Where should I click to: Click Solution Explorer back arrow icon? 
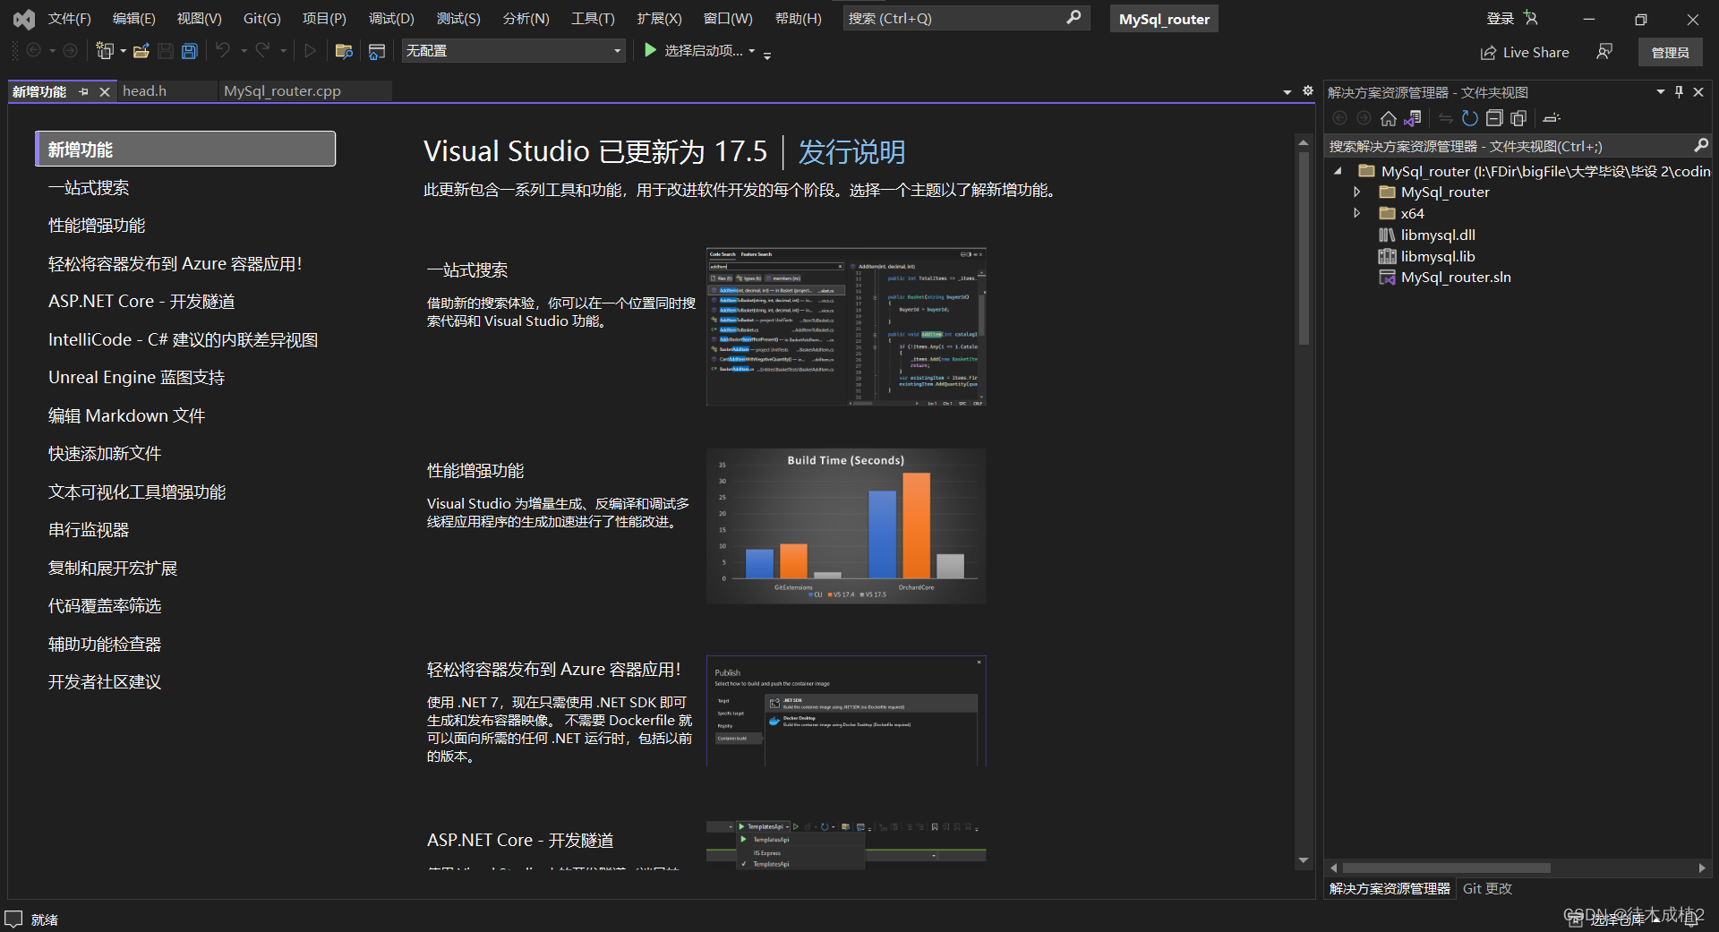pyautogui.click(x=1340, y=118)
